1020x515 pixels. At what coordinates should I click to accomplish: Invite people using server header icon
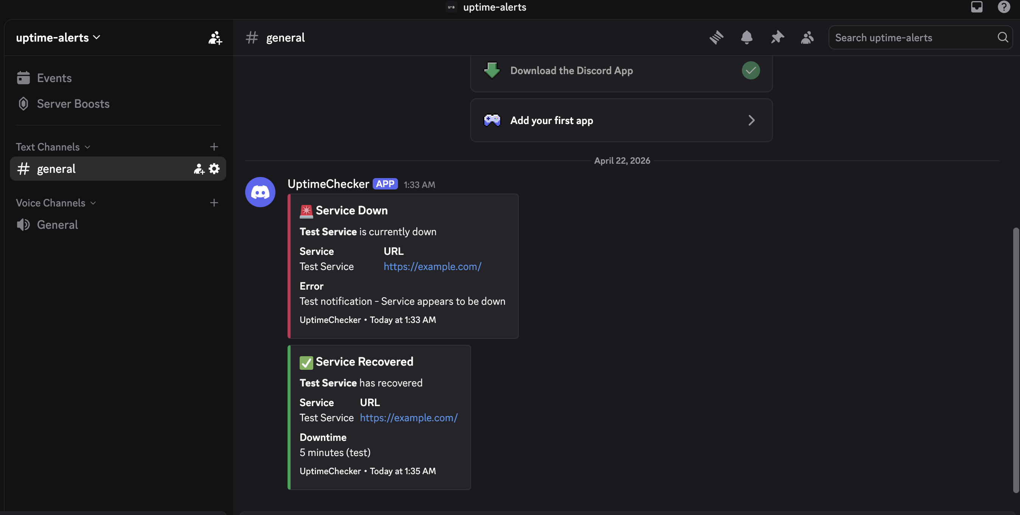215,38
